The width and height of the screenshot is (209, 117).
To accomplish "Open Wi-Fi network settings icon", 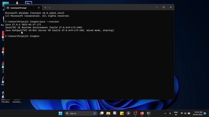I will [182, 113].
